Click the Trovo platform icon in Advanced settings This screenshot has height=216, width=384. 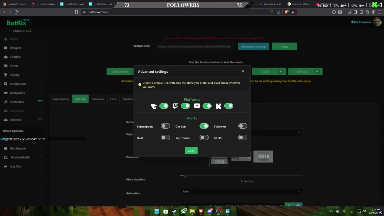(154, 106)
